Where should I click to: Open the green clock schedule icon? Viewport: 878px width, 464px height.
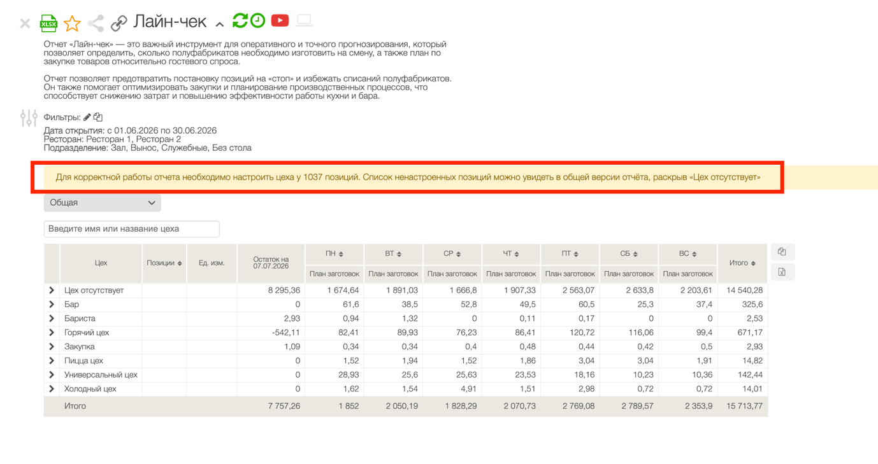[x=257, y=20]
